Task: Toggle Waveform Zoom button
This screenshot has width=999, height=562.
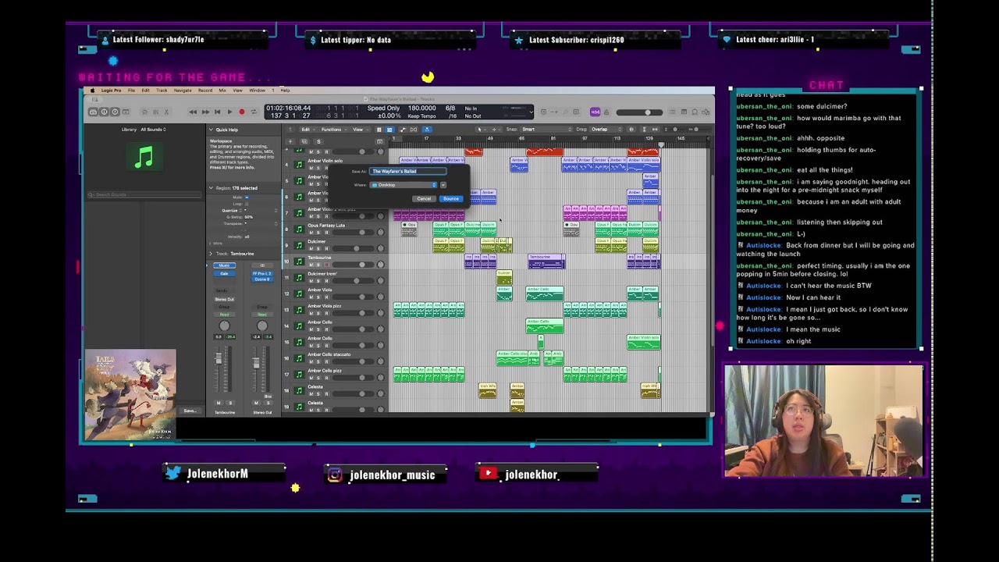Action: [x=631, y=130]
